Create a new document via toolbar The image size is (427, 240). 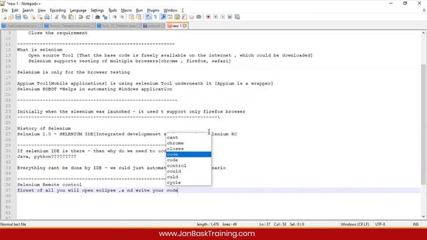[x=4, y=17]
